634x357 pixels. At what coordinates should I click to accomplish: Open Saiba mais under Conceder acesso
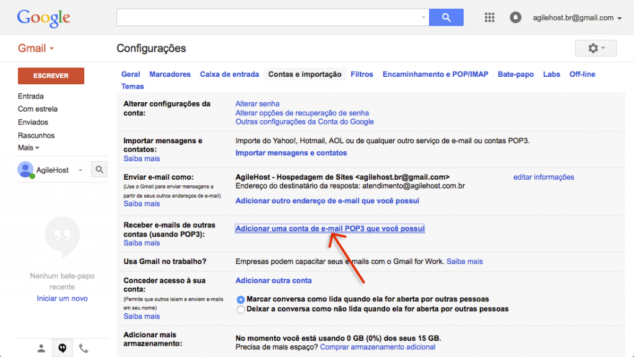click(142, 317)
